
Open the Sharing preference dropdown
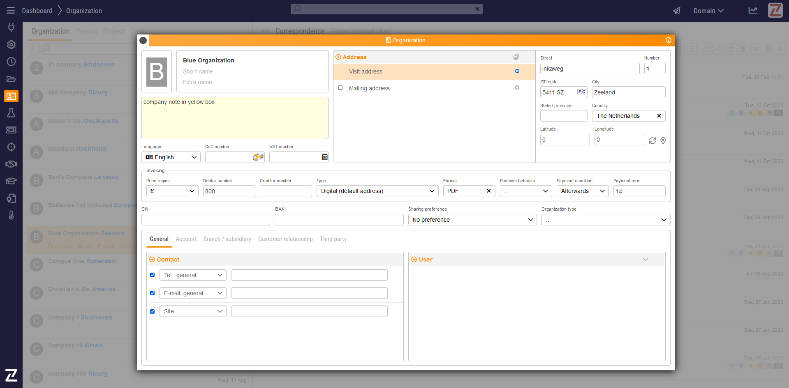472,220
